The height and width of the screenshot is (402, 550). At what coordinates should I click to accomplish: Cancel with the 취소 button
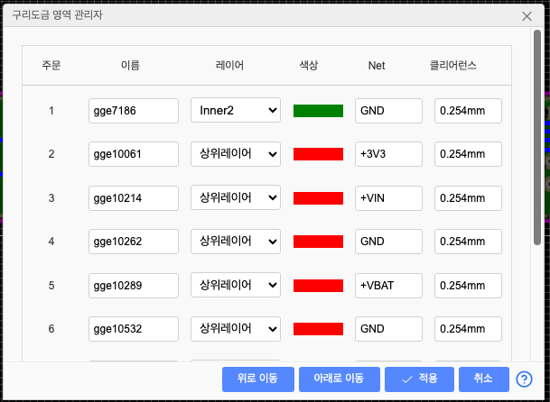[484, 379]
